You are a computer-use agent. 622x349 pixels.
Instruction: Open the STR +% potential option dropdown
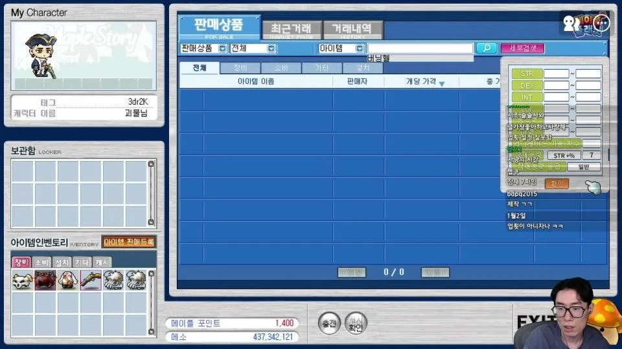click(564, 156)
